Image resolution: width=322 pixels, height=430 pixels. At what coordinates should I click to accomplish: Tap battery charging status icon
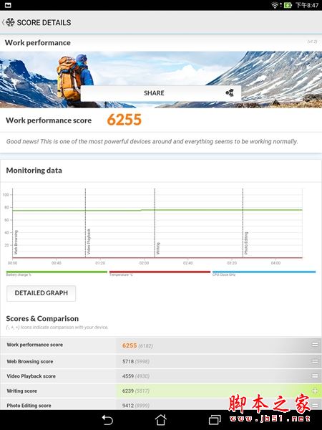tap(288, 5)
